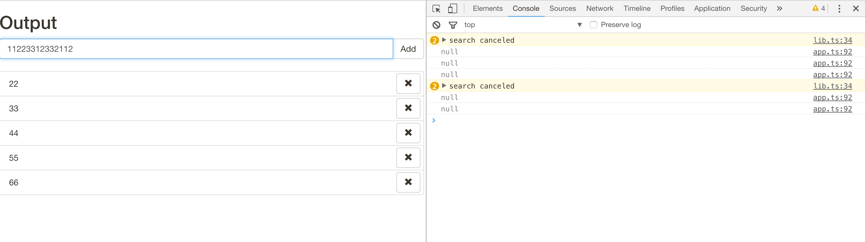
Task: Focus the text input containing 11223312332112
Action: (196, 49)
